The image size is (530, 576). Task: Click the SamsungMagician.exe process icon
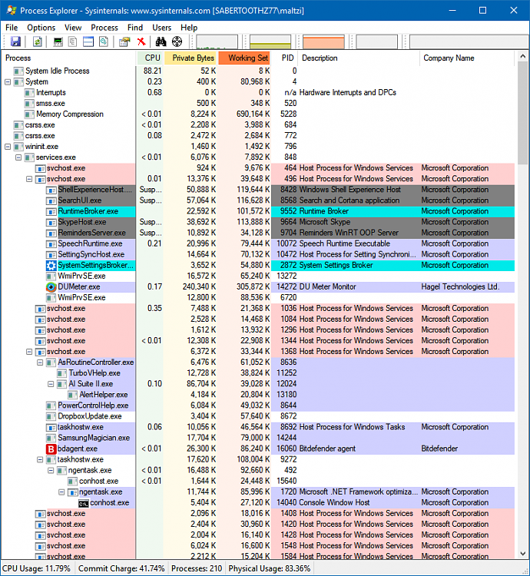[51, 439]
